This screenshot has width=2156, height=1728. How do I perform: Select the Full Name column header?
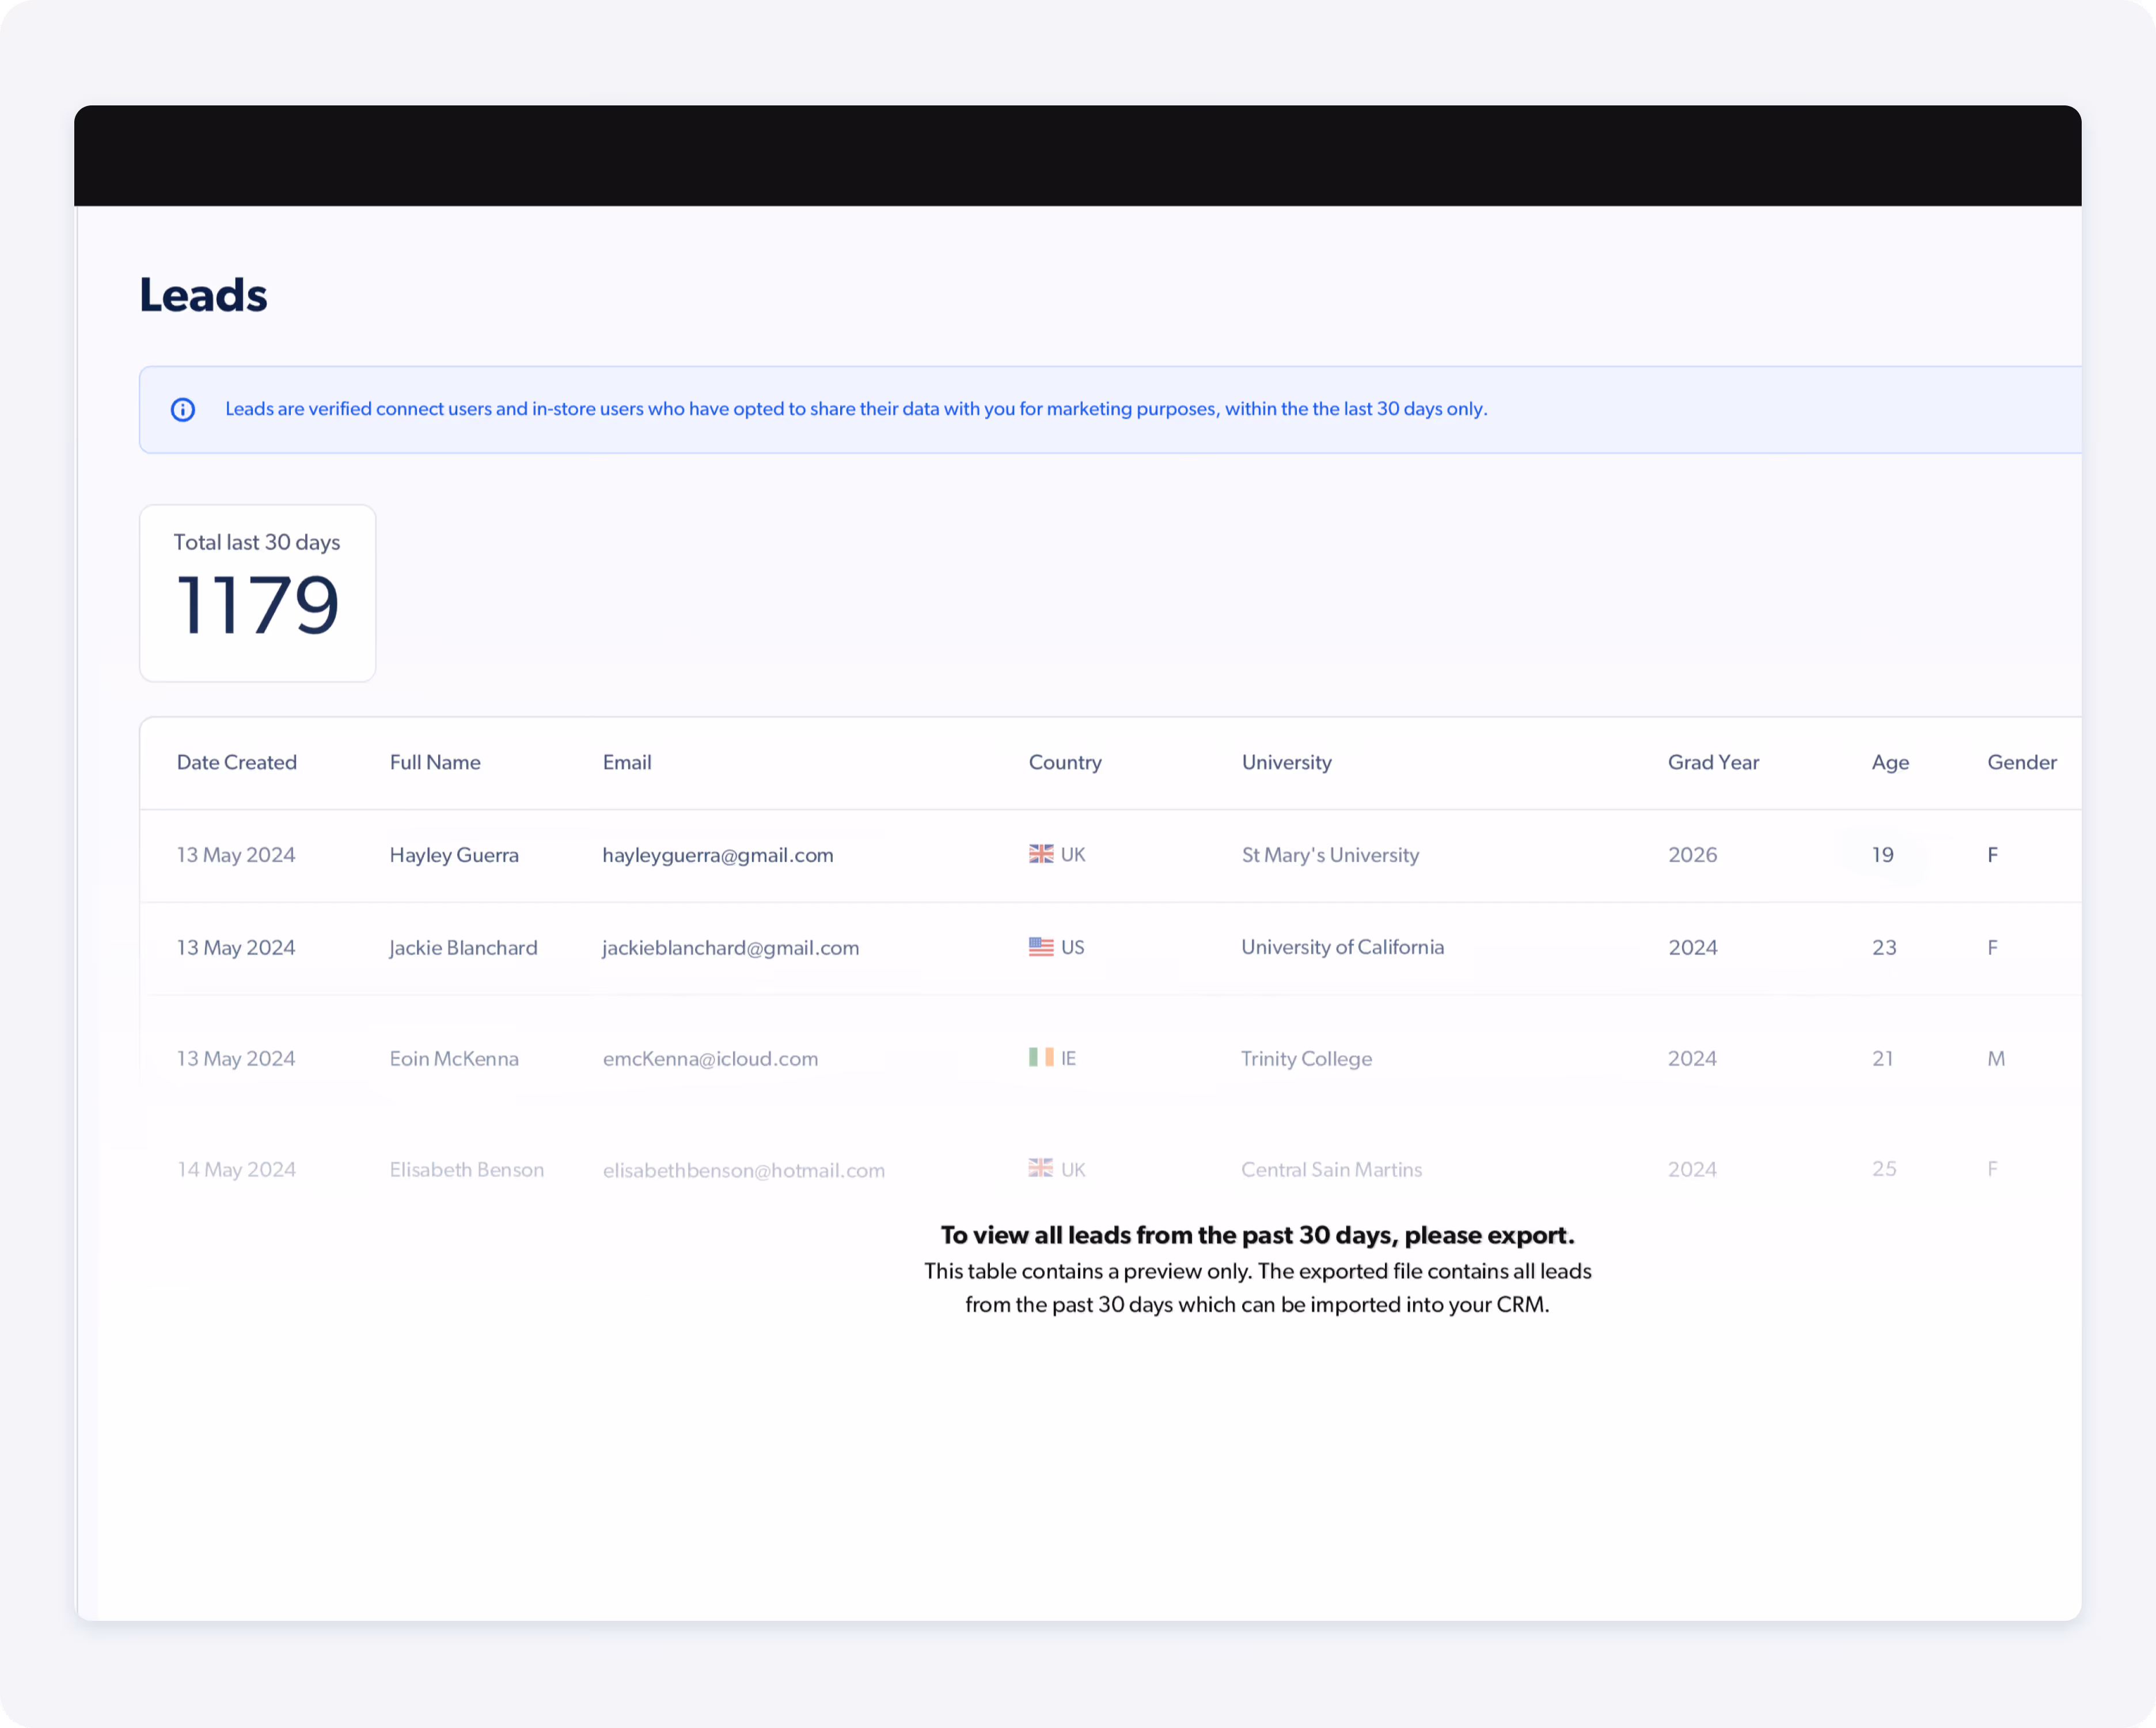coord(434,762)
